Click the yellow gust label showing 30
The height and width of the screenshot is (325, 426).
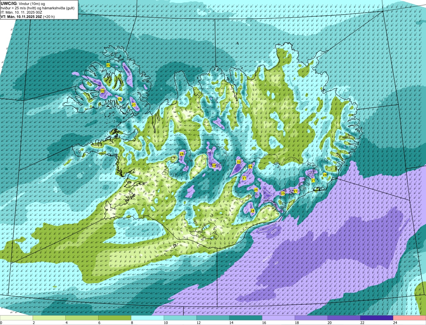[x=103, y=91]
